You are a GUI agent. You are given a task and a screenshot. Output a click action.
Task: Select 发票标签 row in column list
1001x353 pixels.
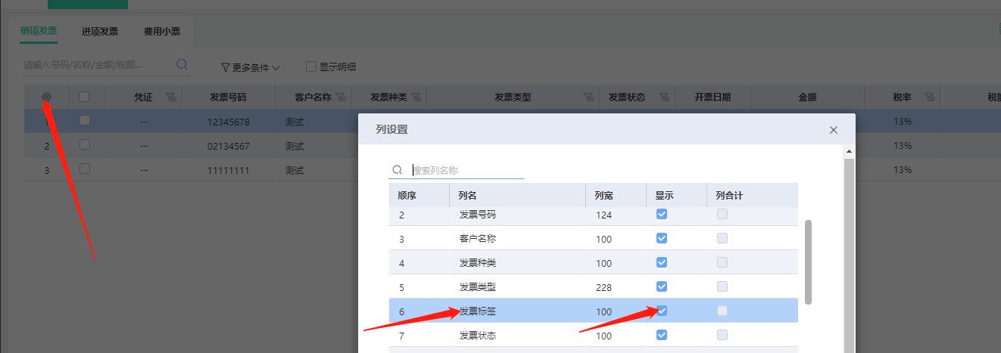pos(594,311)
